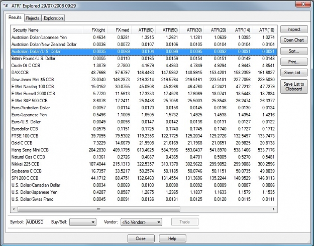Select the Hang Seng Mini CCB row
The width and height of the screenshot is (314, 246).
(144, 150)
